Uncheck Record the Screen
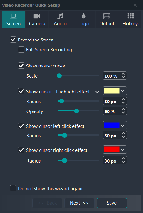The width and height of the screenshot is (143, 213). point(13,40)
